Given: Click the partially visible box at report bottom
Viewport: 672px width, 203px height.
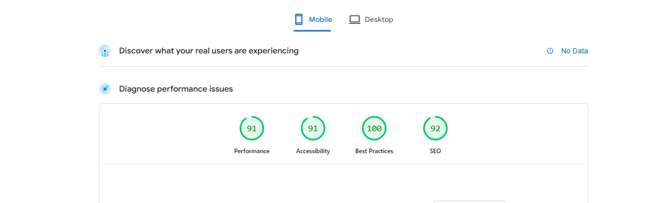Looking at the screenshot, I should click(x=470, y=201).
